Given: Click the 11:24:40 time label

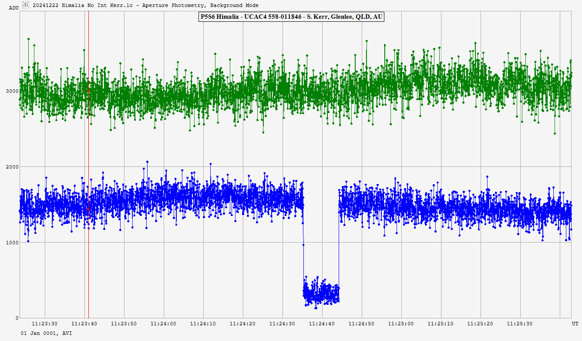Looking at the screenshot, I should click(323, 324).
